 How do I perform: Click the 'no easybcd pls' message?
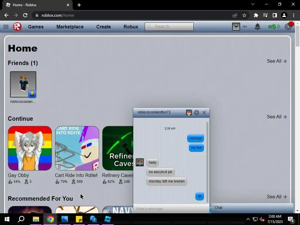click(x=161, y=172)
